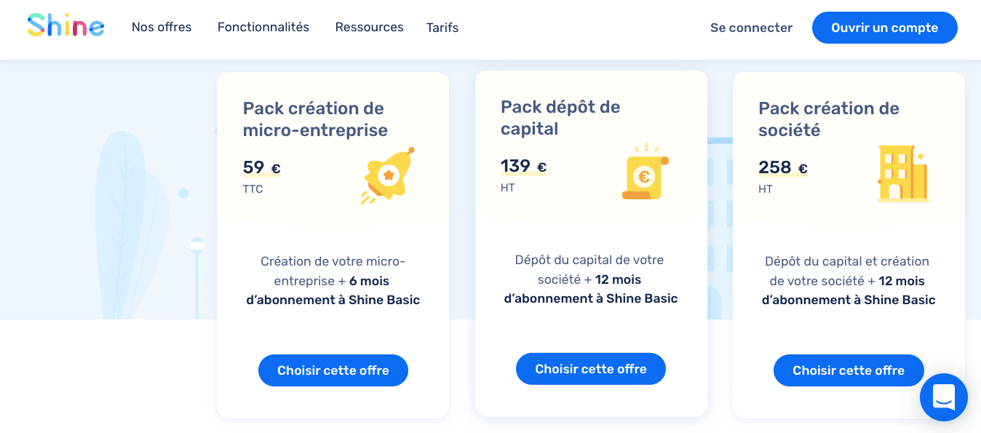Choose the dépôt de capital offer
Screen dimensions: 981x433
coord(590,368)
